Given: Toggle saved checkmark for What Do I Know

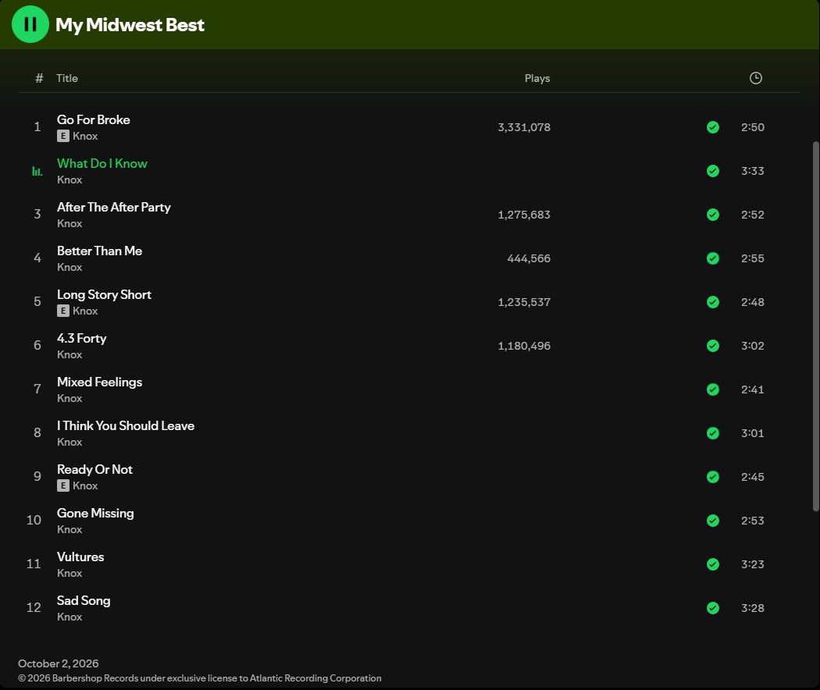Looking at the screenshot, I should pyautogui.click(x=712, y=171).
